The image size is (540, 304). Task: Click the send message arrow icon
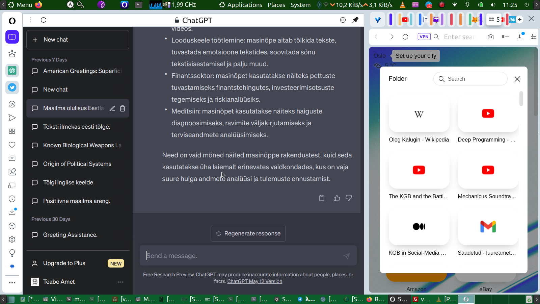pyautogui.click(x=347, y=256)
